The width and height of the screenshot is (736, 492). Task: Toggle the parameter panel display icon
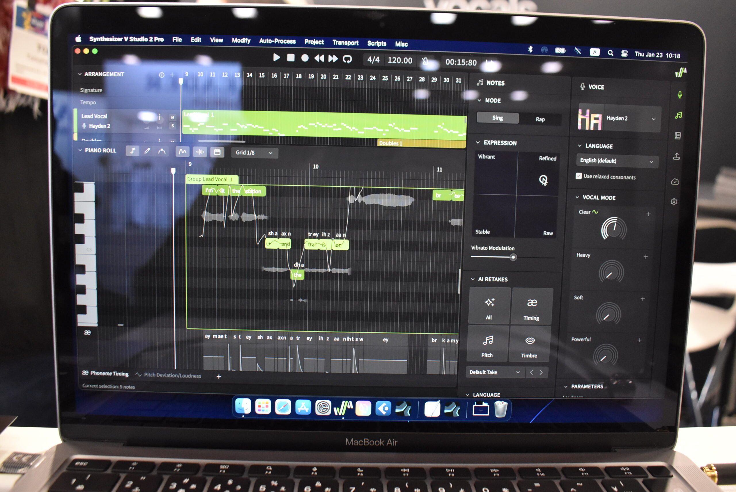(x=217, y=152)
